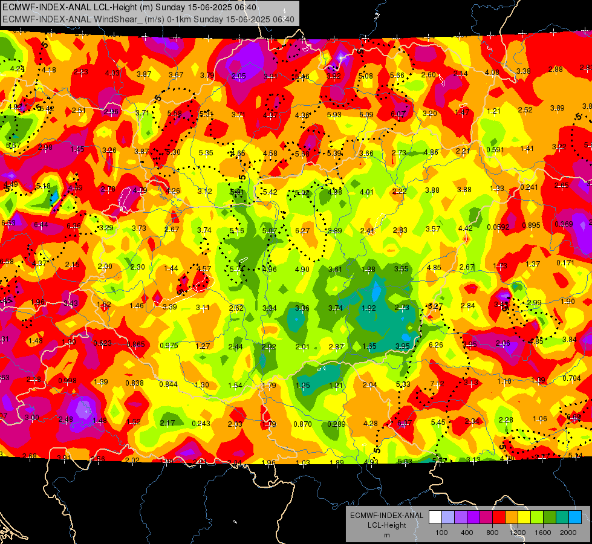Image resolution: width=592 pixels, height=544 pixels.
Task: Click the wind shear value 0.241
Action: tap(529, 187)
